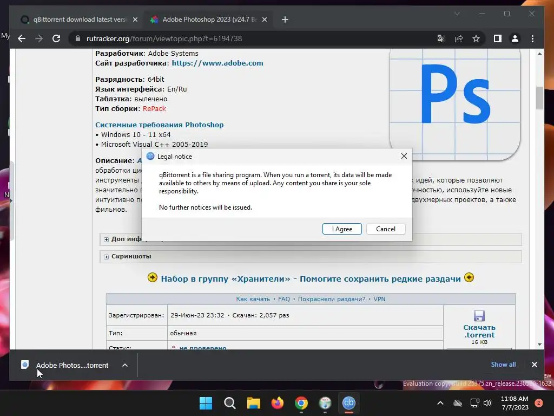Close the downloads bar
Image resolution: width=554 pixels, height=416 pixels.
[x=534, y=365]
